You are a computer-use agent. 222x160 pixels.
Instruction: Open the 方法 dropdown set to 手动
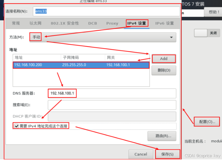(103, 37)
